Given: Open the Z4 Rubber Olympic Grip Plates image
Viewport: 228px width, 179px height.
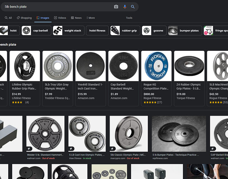Looking at the screenshot, I should click(189, 66).
